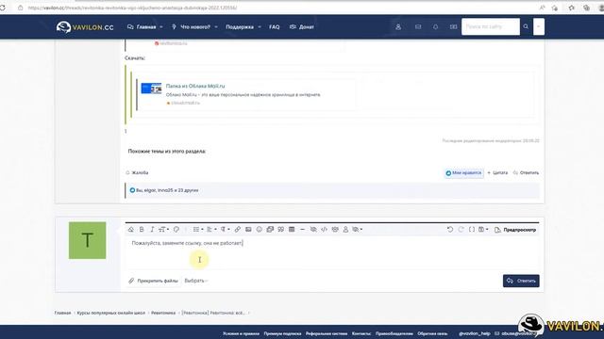Screen dimensions: 604x339
Task: Click into the reply text area
Action: (332, 253)
